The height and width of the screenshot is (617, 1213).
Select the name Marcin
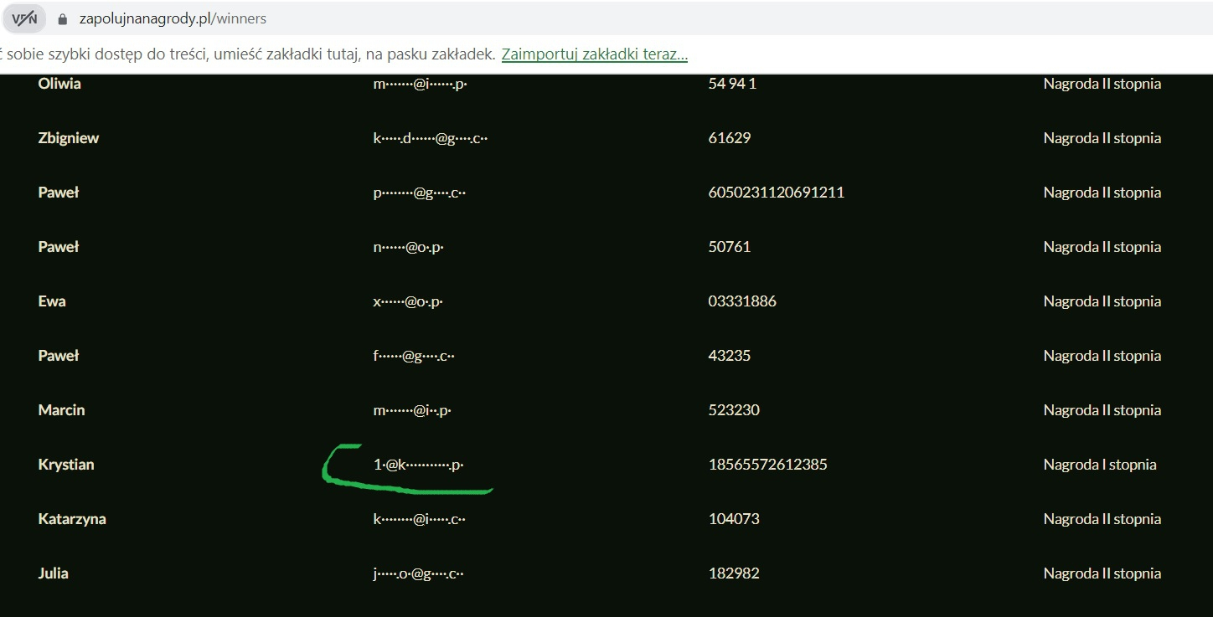point(61,410)
